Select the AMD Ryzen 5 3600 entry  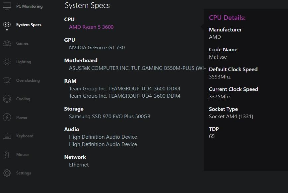(x=91, y=27)
